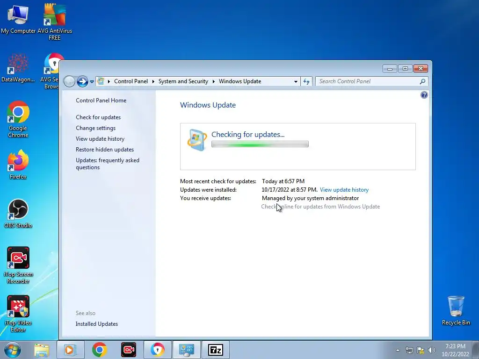Click 'Checking for updates...' text

tap(248, 135)
